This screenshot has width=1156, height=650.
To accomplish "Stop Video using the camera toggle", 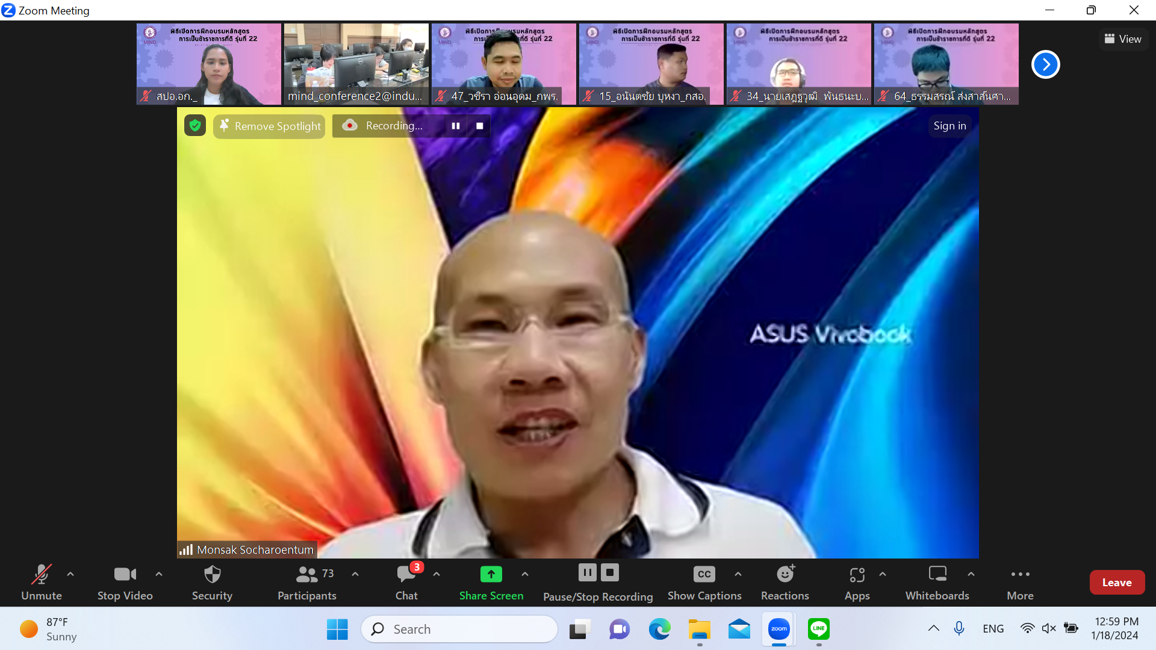I will (x=125, y=581).
